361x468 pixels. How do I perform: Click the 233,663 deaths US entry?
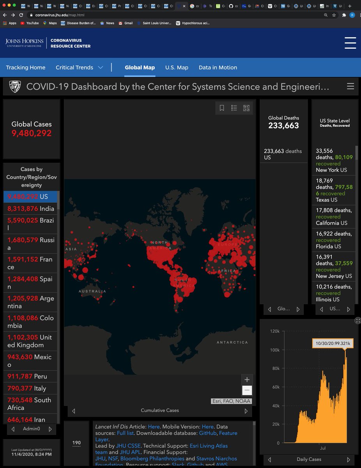click(283, 154)
